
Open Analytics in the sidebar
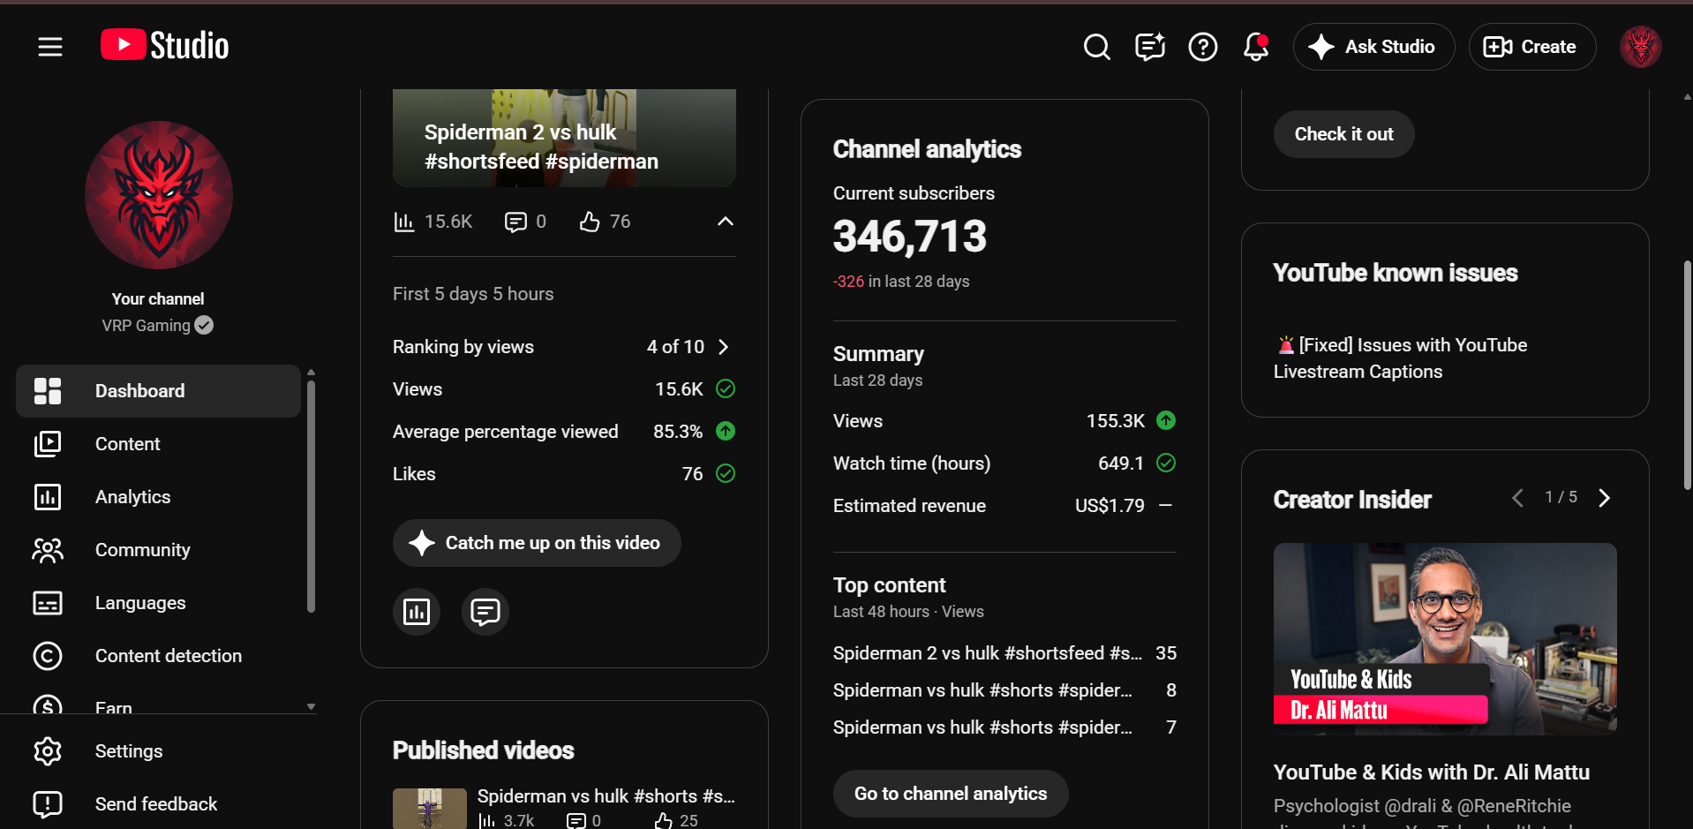159,497
